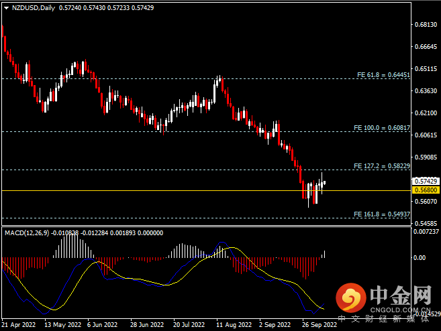Click the NZDUSD,Daily chart title
Viewport: 441px width, 331px height.
pyautogui.click(x=34, y=8)
